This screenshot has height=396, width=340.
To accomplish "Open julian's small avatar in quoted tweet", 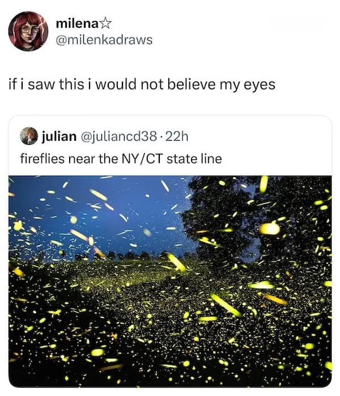I will tap(29, 136).
